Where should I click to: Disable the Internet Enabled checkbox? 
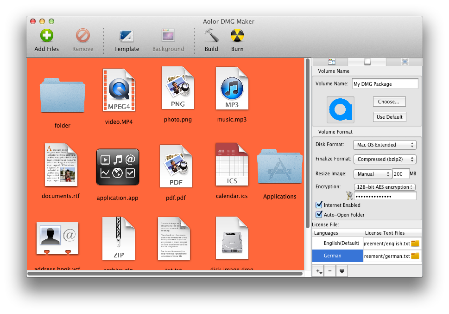click(319, 205)
